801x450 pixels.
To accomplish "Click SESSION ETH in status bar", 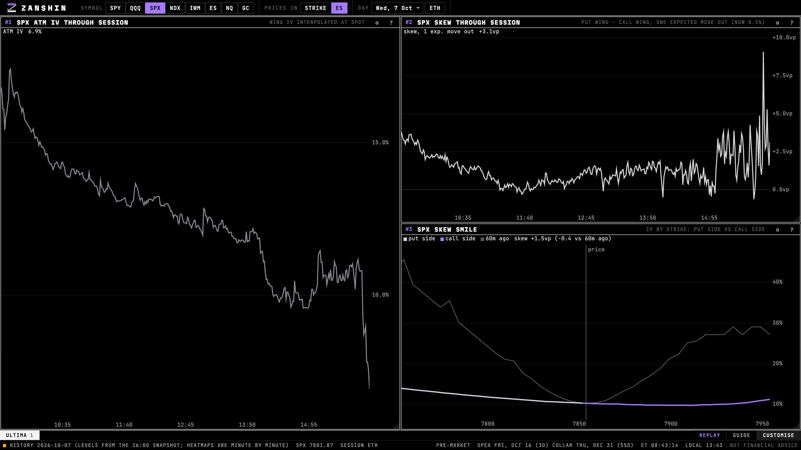I will point(359,445).
